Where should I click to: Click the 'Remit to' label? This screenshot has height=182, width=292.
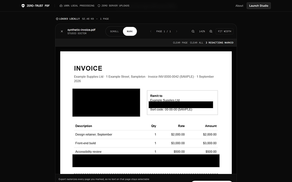(x=156, y=96)
